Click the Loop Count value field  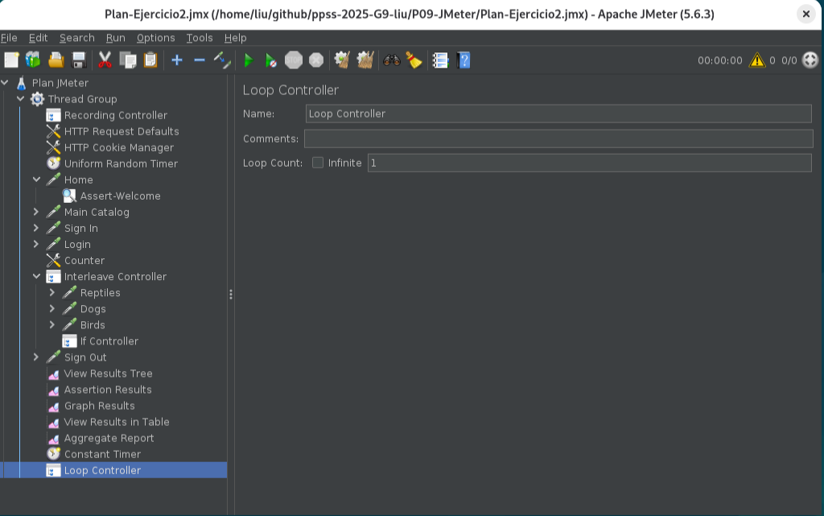590,163
